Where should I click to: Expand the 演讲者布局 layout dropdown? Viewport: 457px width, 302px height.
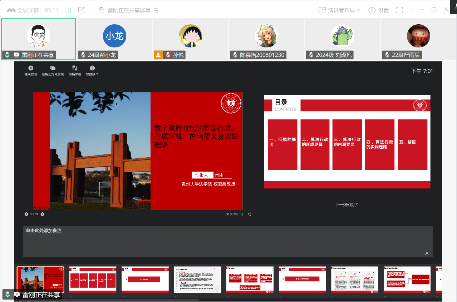coord(339,10)
